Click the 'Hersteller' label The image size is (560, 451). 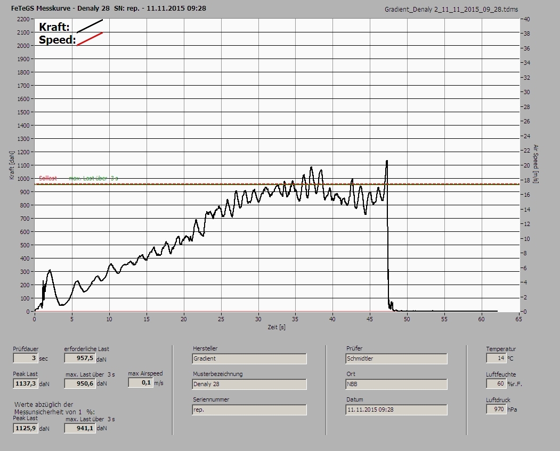[205, 348]
